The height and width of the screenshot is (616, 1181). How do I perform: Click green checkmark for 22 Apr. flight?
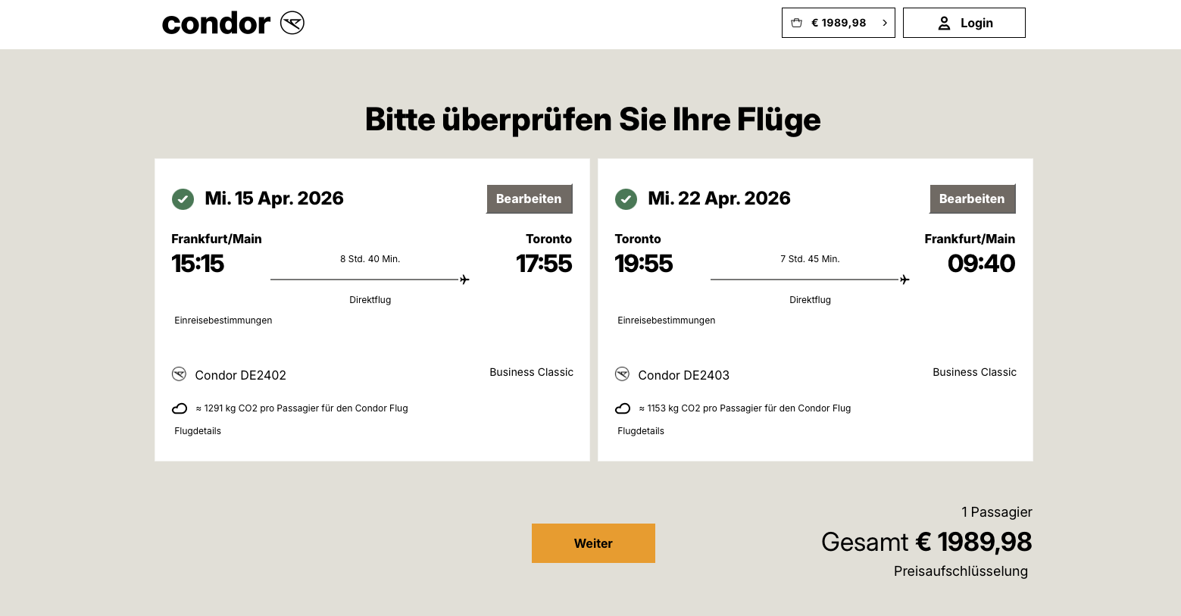coord(626,199)
